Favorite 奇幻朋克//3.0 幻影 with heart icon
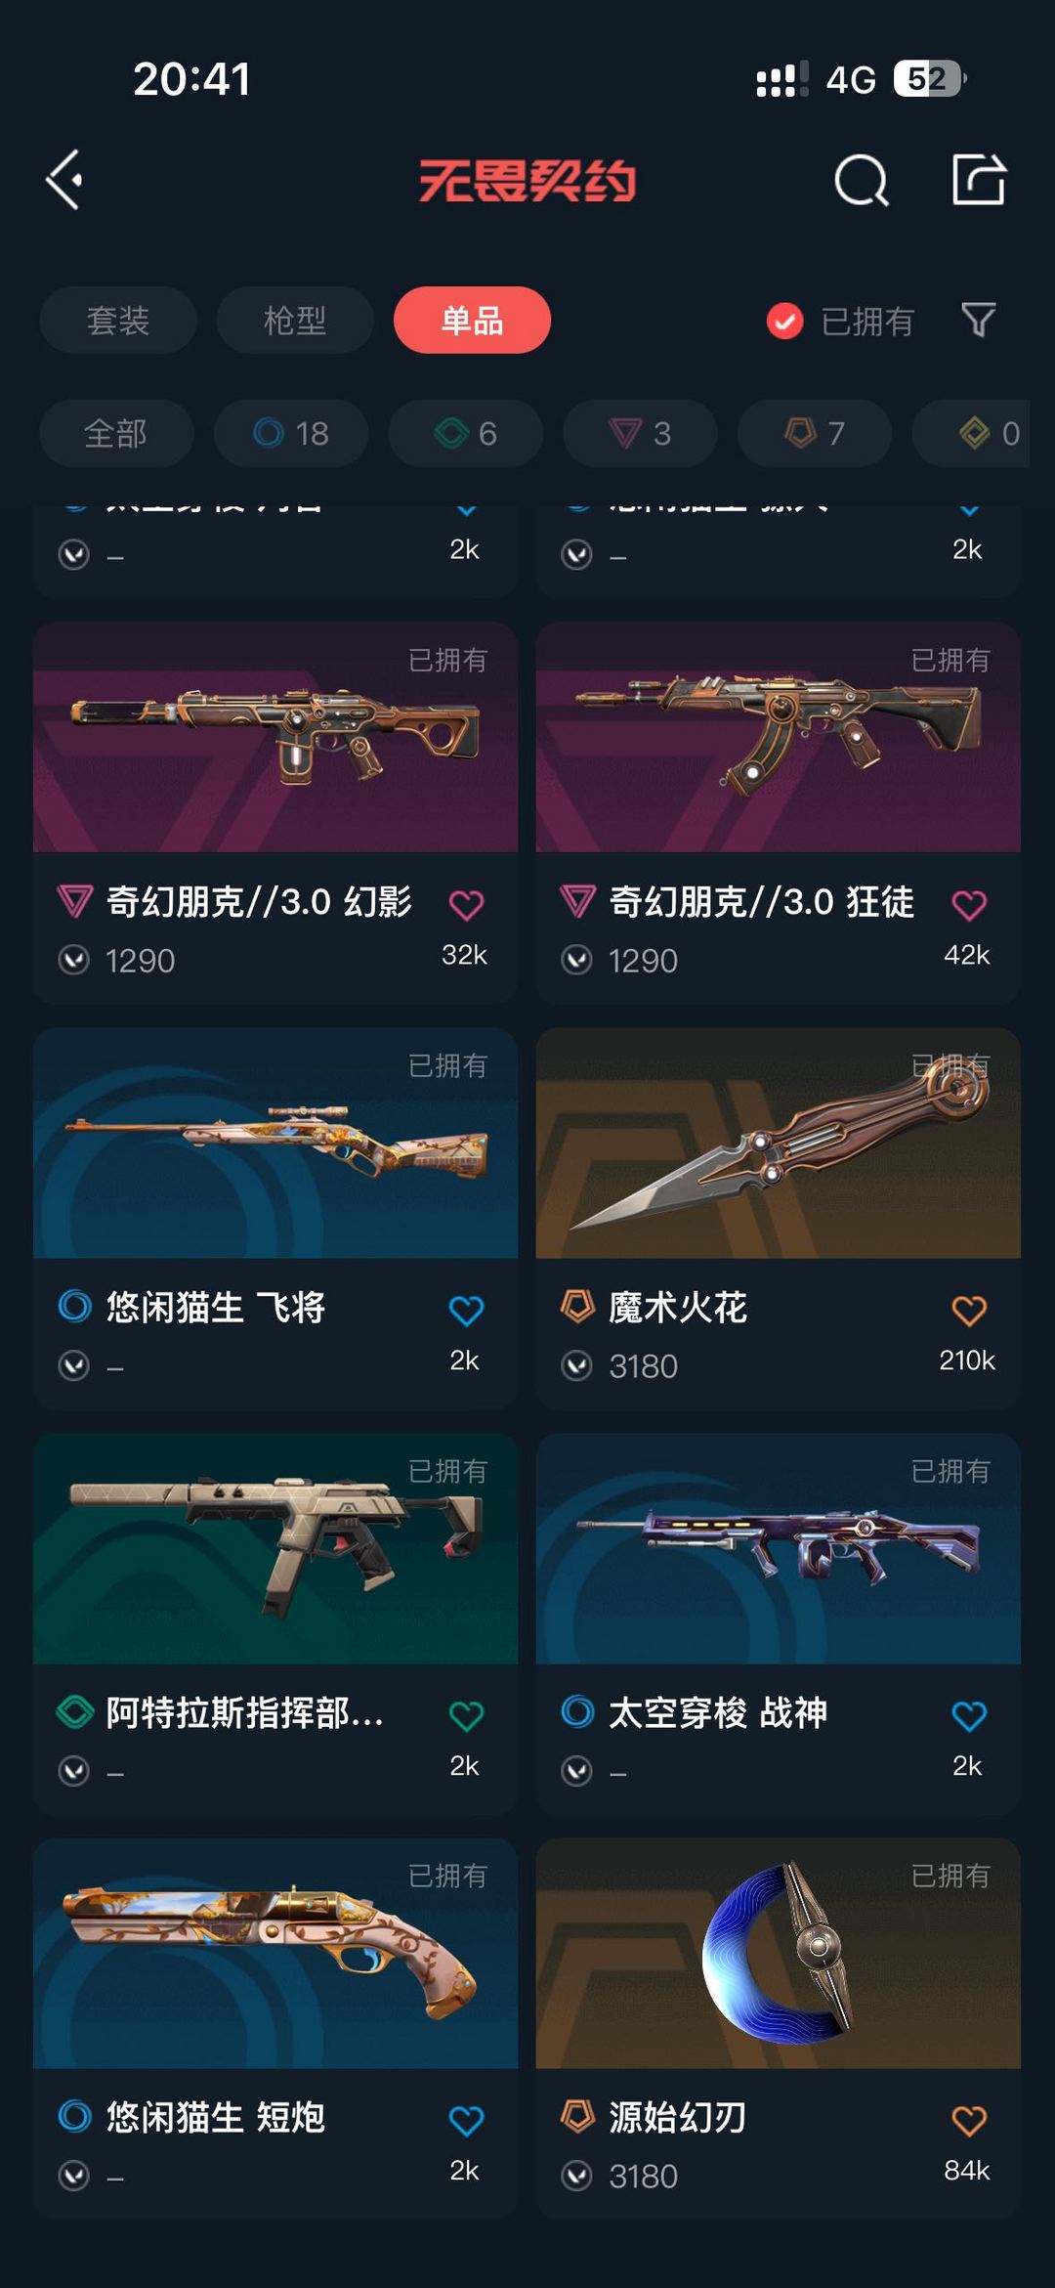The width and height of the screenshot is (1055, 2288). click(466, 905)
